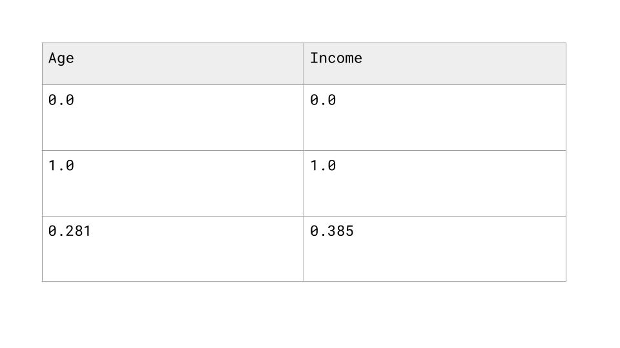Select the Income cell with value 0.385
This screenshot has height=348, width=620.
point(435,249)
